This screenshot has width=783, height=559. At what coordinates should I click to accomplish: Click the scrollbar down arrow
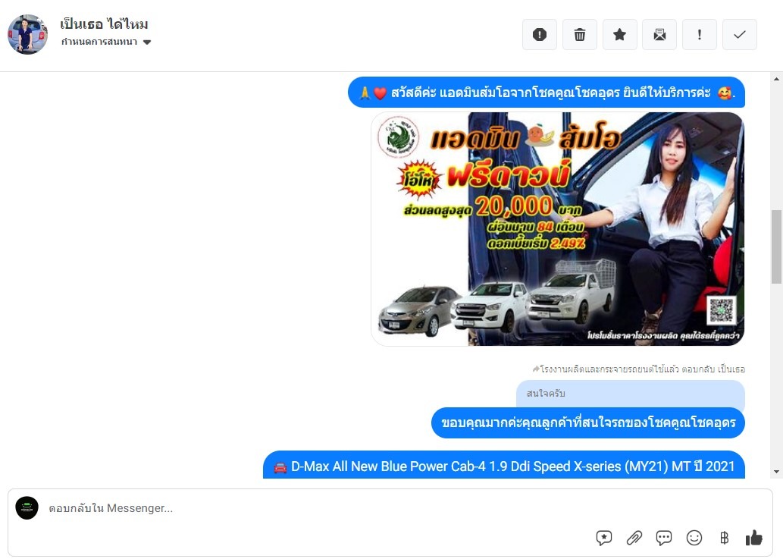coord(776,471)
